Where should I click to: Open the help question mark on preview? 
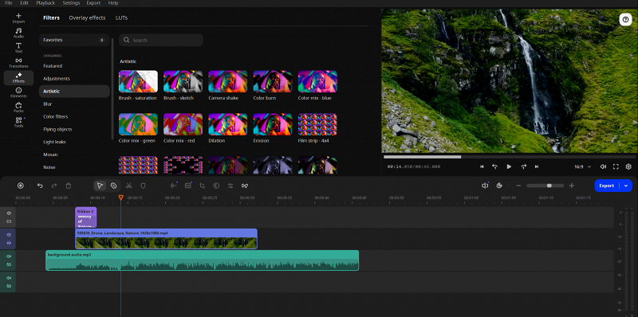(625, 19)
